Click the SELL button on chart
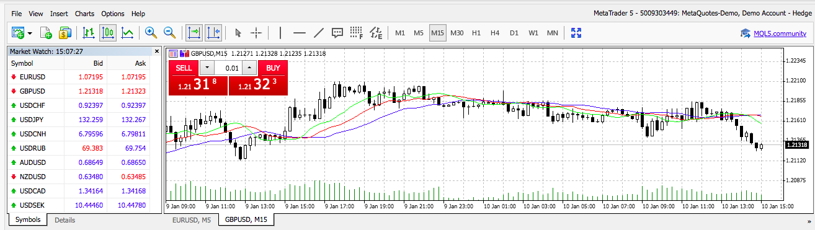The height and width of the screenshot is (230, 815). (184, 68)
